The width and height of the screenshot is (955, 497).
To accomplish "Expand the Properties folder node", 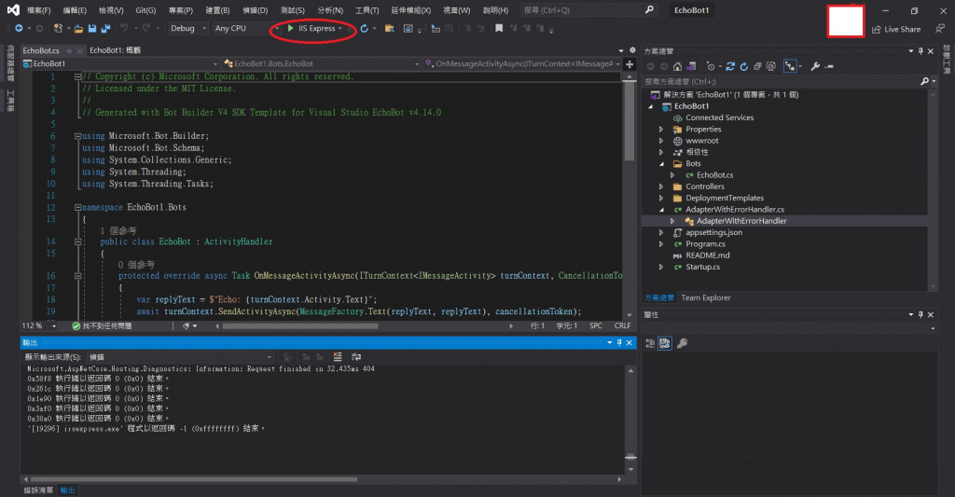I will point(661,129).
